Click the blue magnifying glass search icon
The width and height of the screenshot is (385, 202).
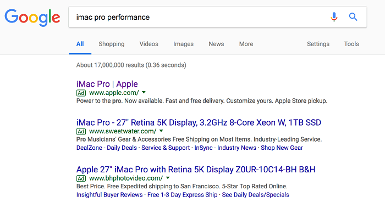coord(353,17)
